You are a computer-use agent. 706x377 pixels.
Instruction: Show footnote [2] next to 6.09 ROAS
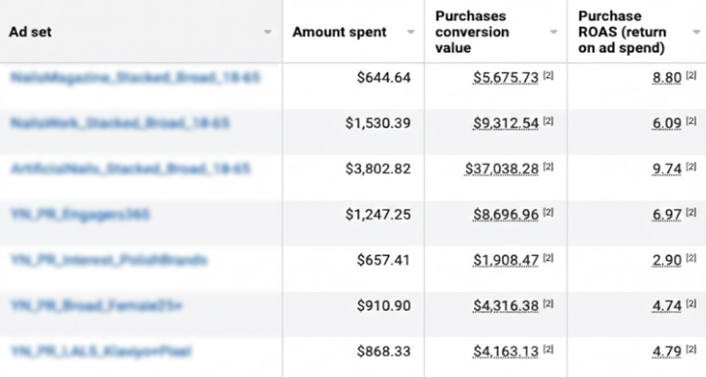[x=691, y=121]
